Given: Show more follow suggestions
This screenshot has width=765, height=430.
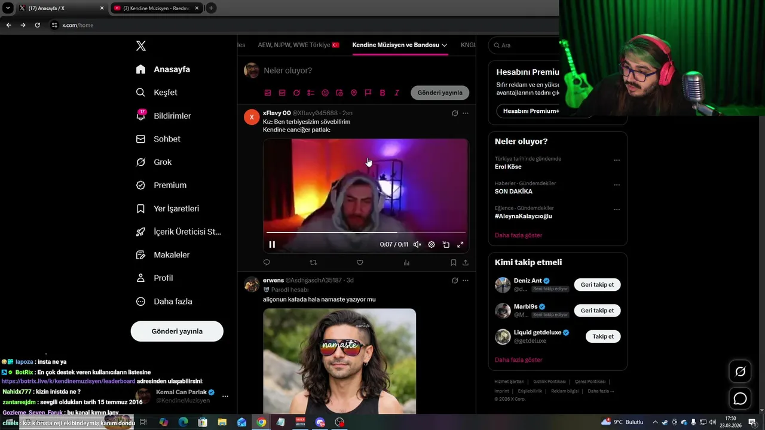Looking at the screenshot, I should [518, 360].
